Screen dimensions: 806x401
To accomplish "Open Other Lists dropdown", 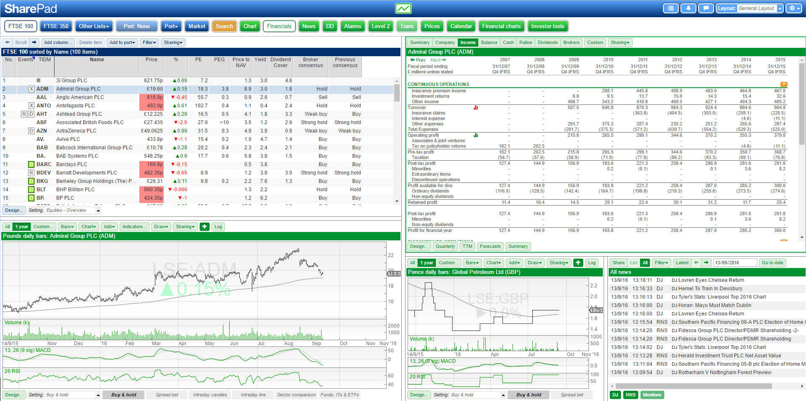I will pyautogui.click(x=94, y=26).
